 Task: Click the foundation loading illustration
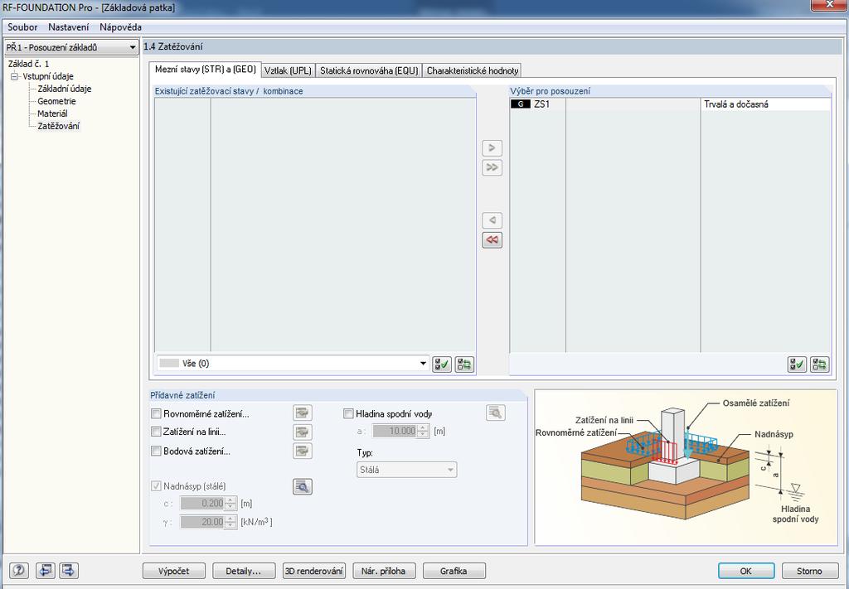click(686, 467)
